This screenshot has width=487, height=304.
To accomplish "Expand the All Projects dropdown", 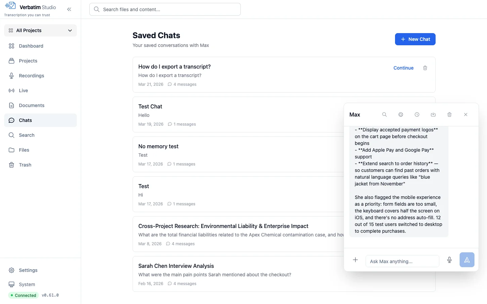I will coord(41,30).
